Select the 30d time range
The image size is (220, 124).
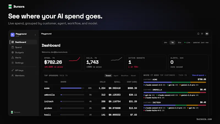click(180, 42)
